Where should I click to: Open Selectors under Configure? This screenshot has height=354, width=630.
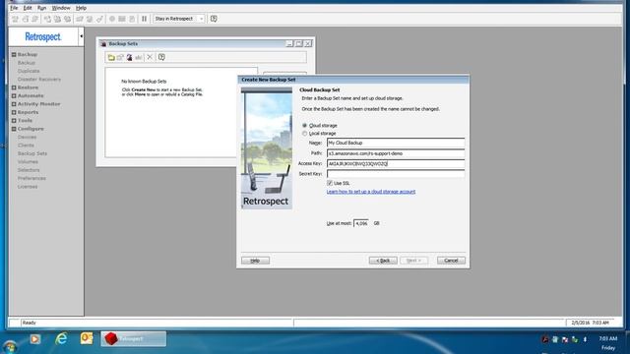click(x=29, y=170)
